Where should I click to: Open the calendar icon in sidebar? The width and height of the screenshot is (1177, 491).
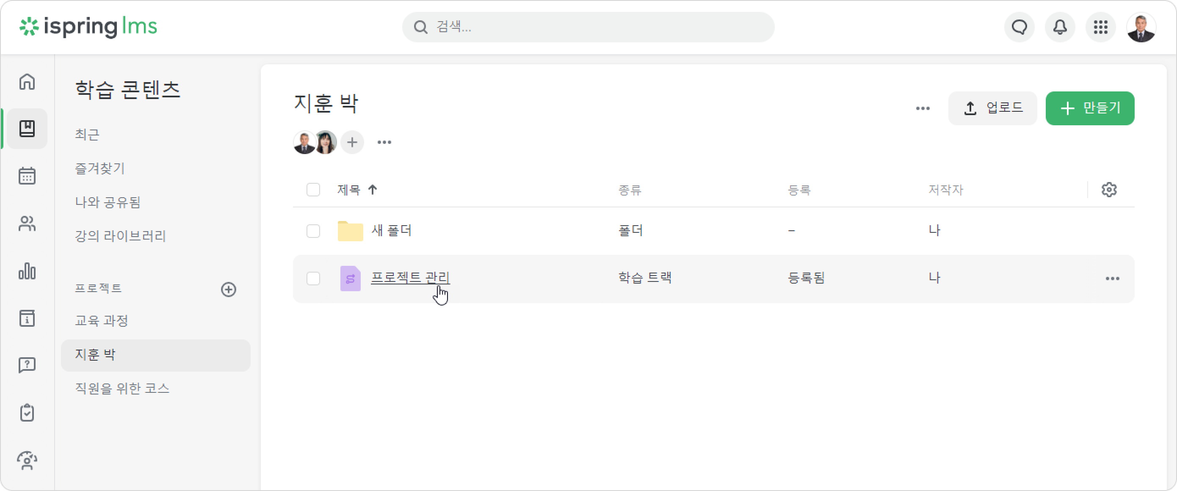tap(27, 175)
